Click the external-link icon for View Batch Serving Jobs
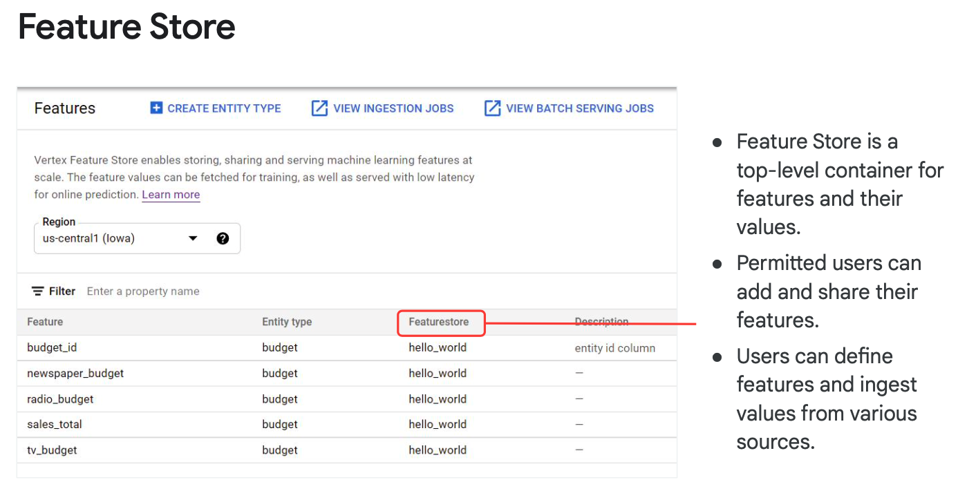 click(492, 108)
